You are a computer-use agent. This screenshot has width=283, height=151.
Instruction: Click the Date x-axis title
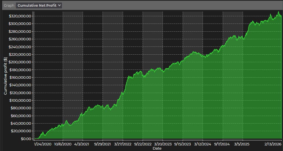[157, 148]
